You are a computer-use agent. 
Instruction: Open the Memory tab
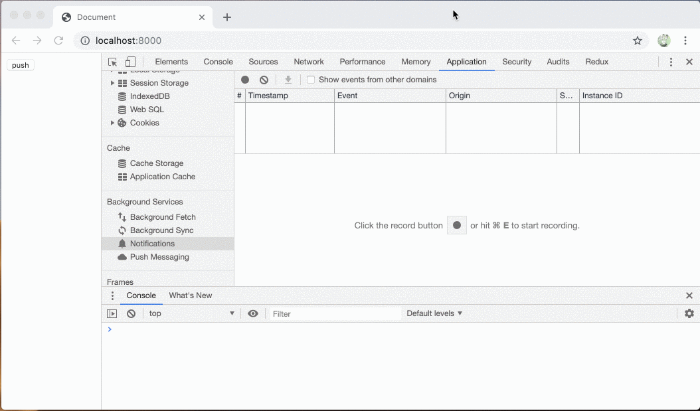click(416, 62)
